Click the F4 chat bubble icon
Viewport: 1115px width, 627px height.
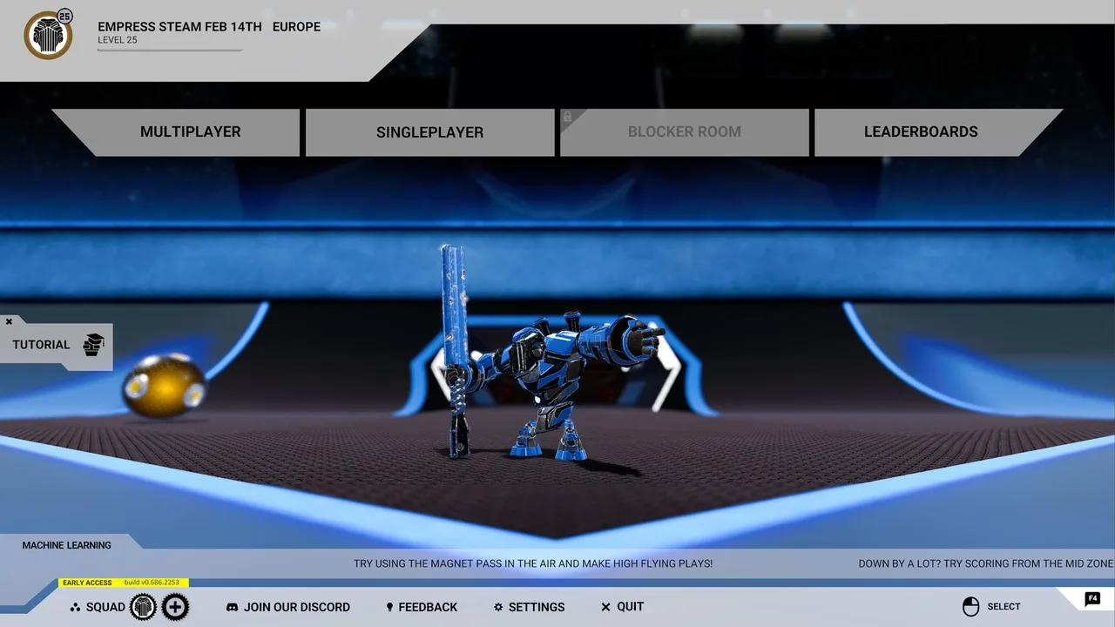[x=1092, y=599]
